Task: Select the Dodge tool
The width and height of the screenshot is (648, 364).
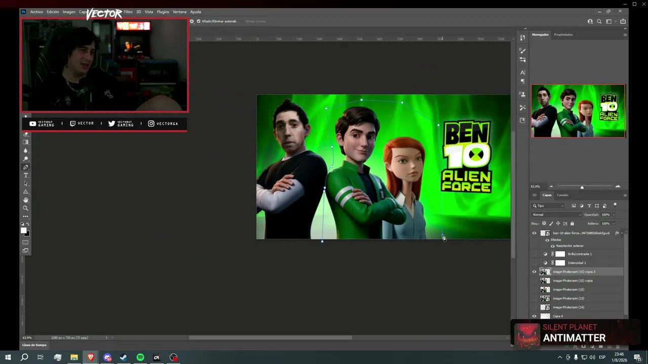Action: click(26, 159)
